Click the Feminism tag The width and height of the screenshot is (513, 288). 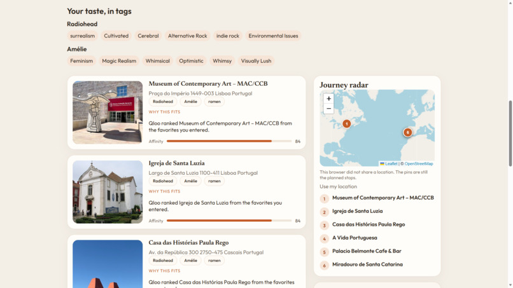click(81, 61)
